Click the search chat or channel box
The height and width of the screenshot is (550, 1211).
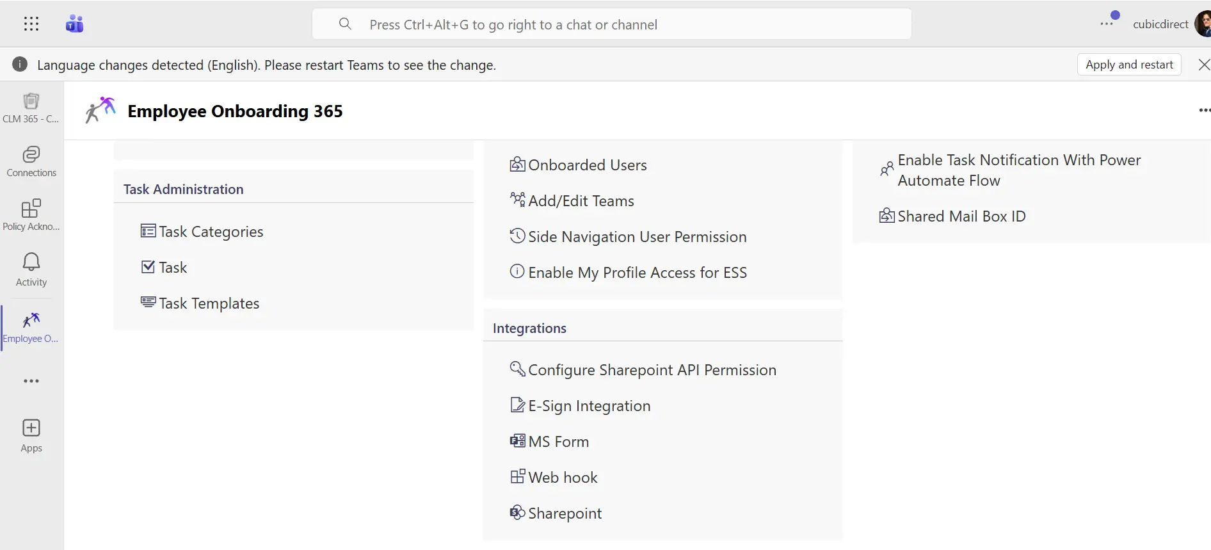point(611,24)
